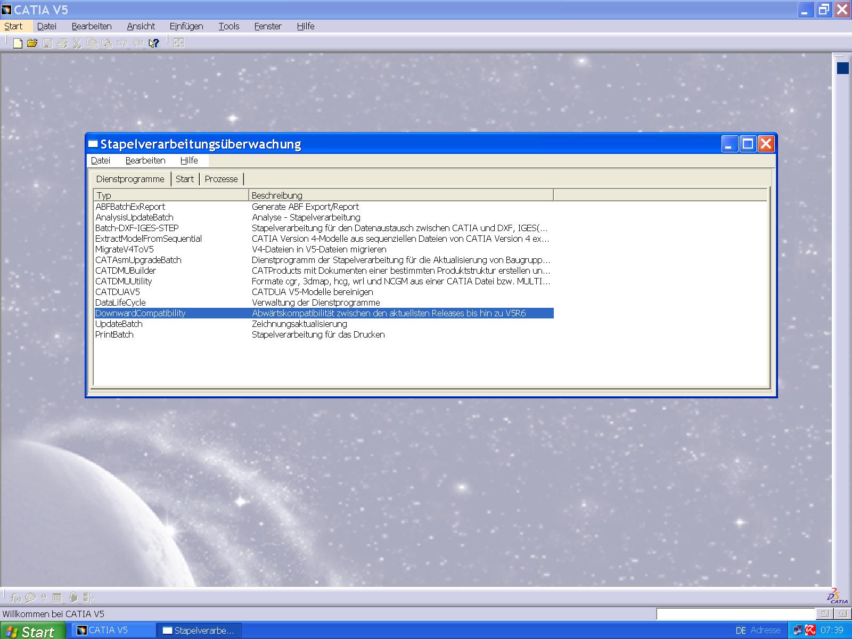This screenshot has height=639, width=852.
Task: Click the red antivirus umbrella tray icon
Action: [810, 630]
